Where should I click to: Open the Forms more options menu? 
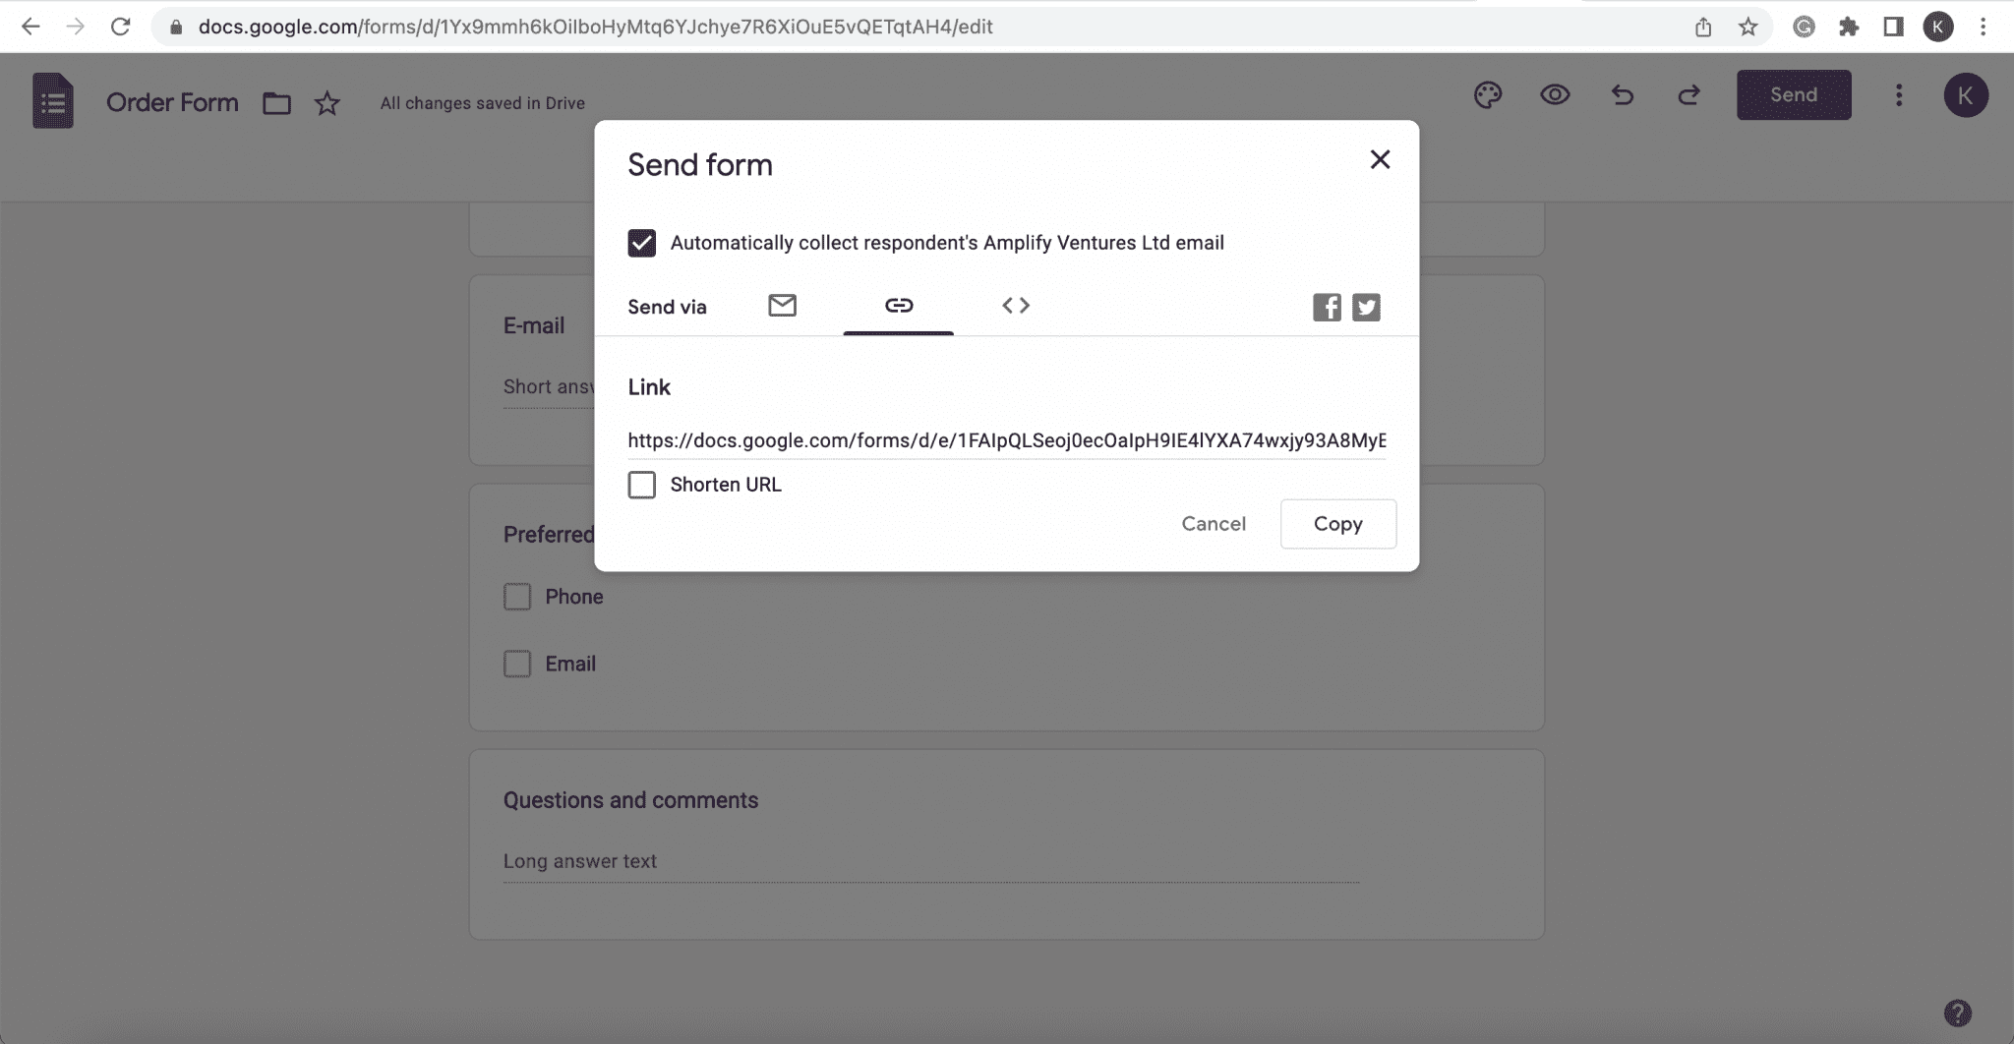point(1899,95)
